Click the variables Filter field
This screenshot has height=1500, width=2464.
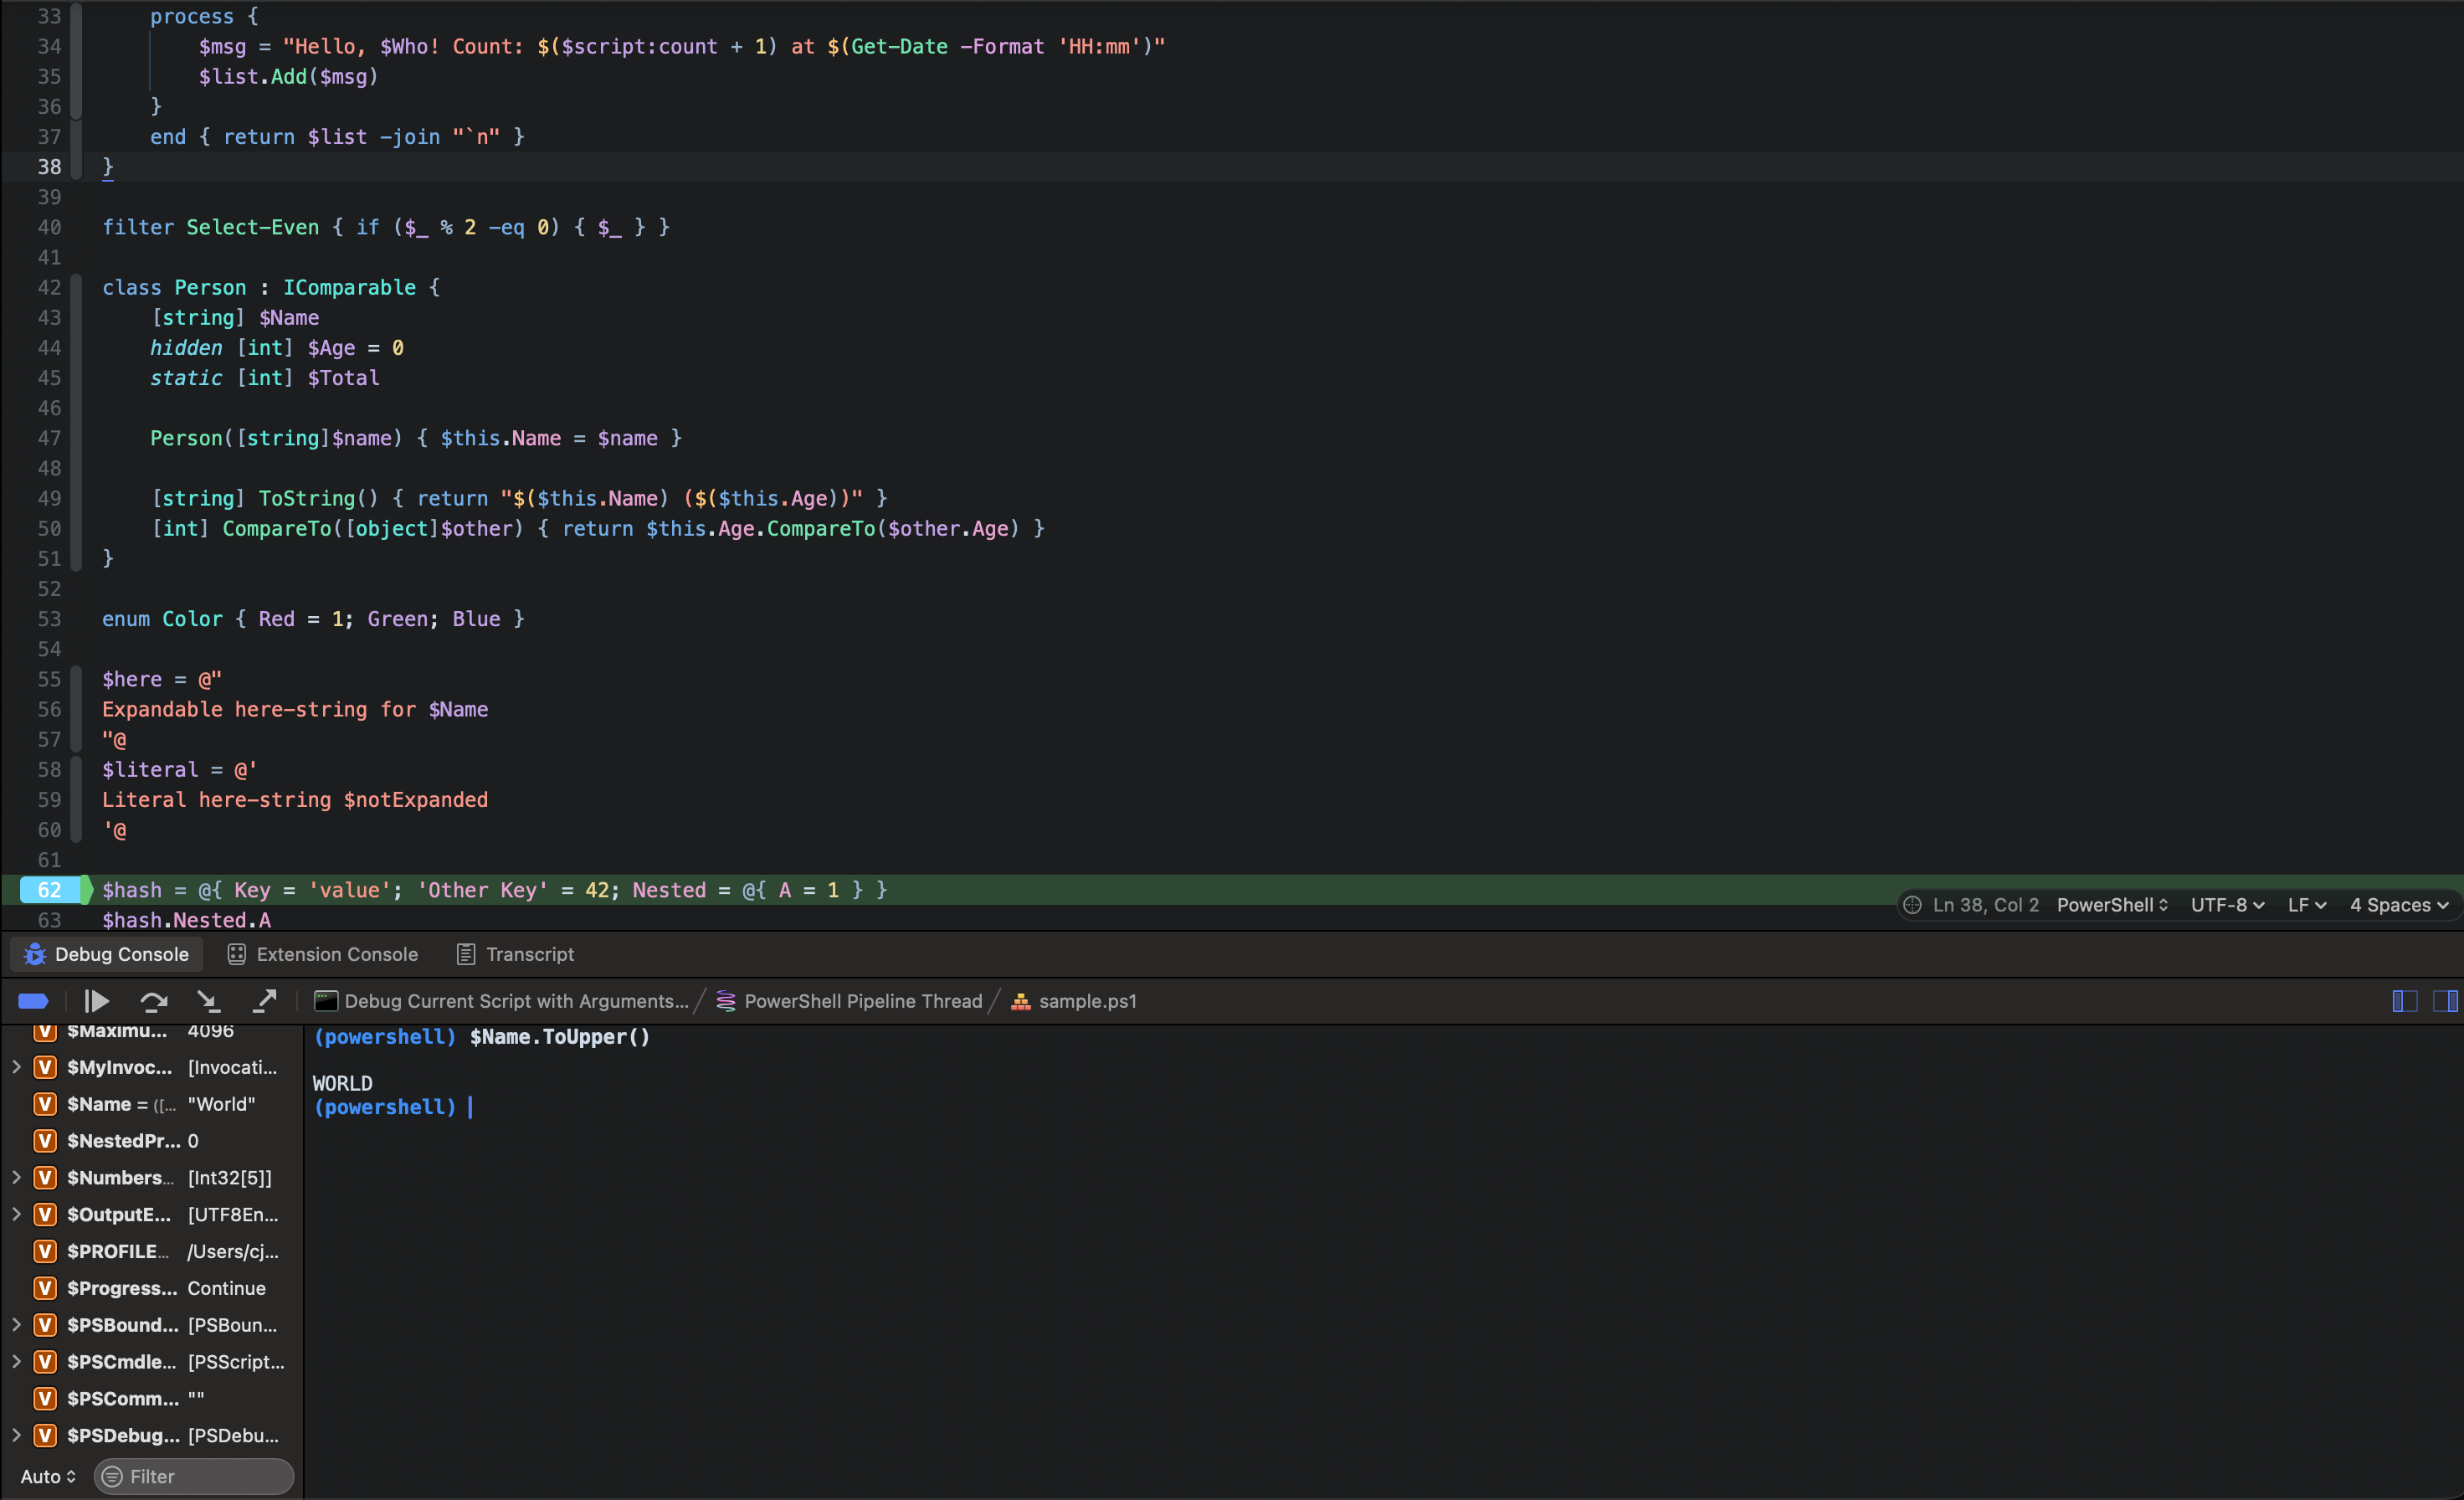click(x=194, y=1477)
